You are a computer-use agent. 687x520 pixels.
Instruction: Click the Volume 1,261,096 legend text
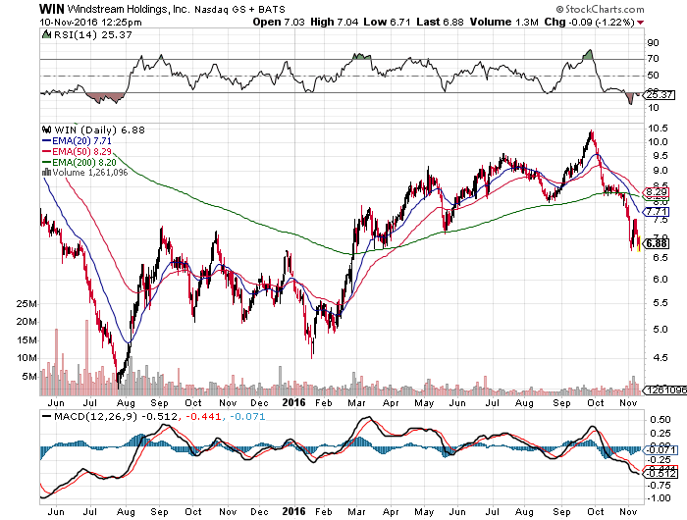(x=90, y=172)
